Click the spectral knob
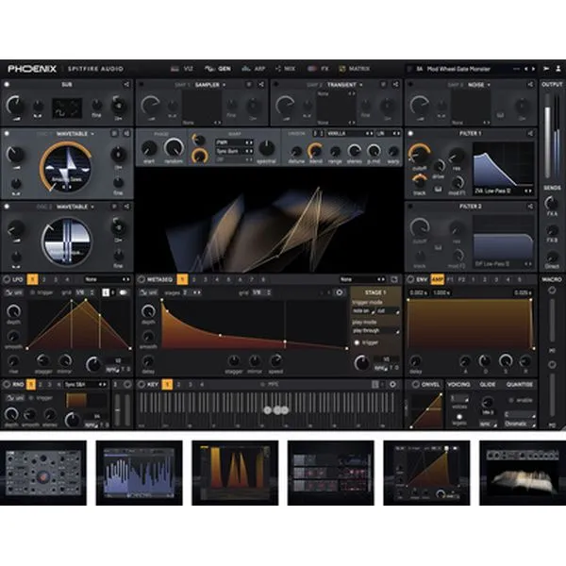The width and height of the screenshot is (566, 566). click(267, 148)
